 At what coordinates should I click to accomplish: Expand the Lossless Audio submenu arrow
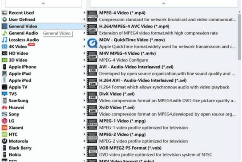[84, 40]
